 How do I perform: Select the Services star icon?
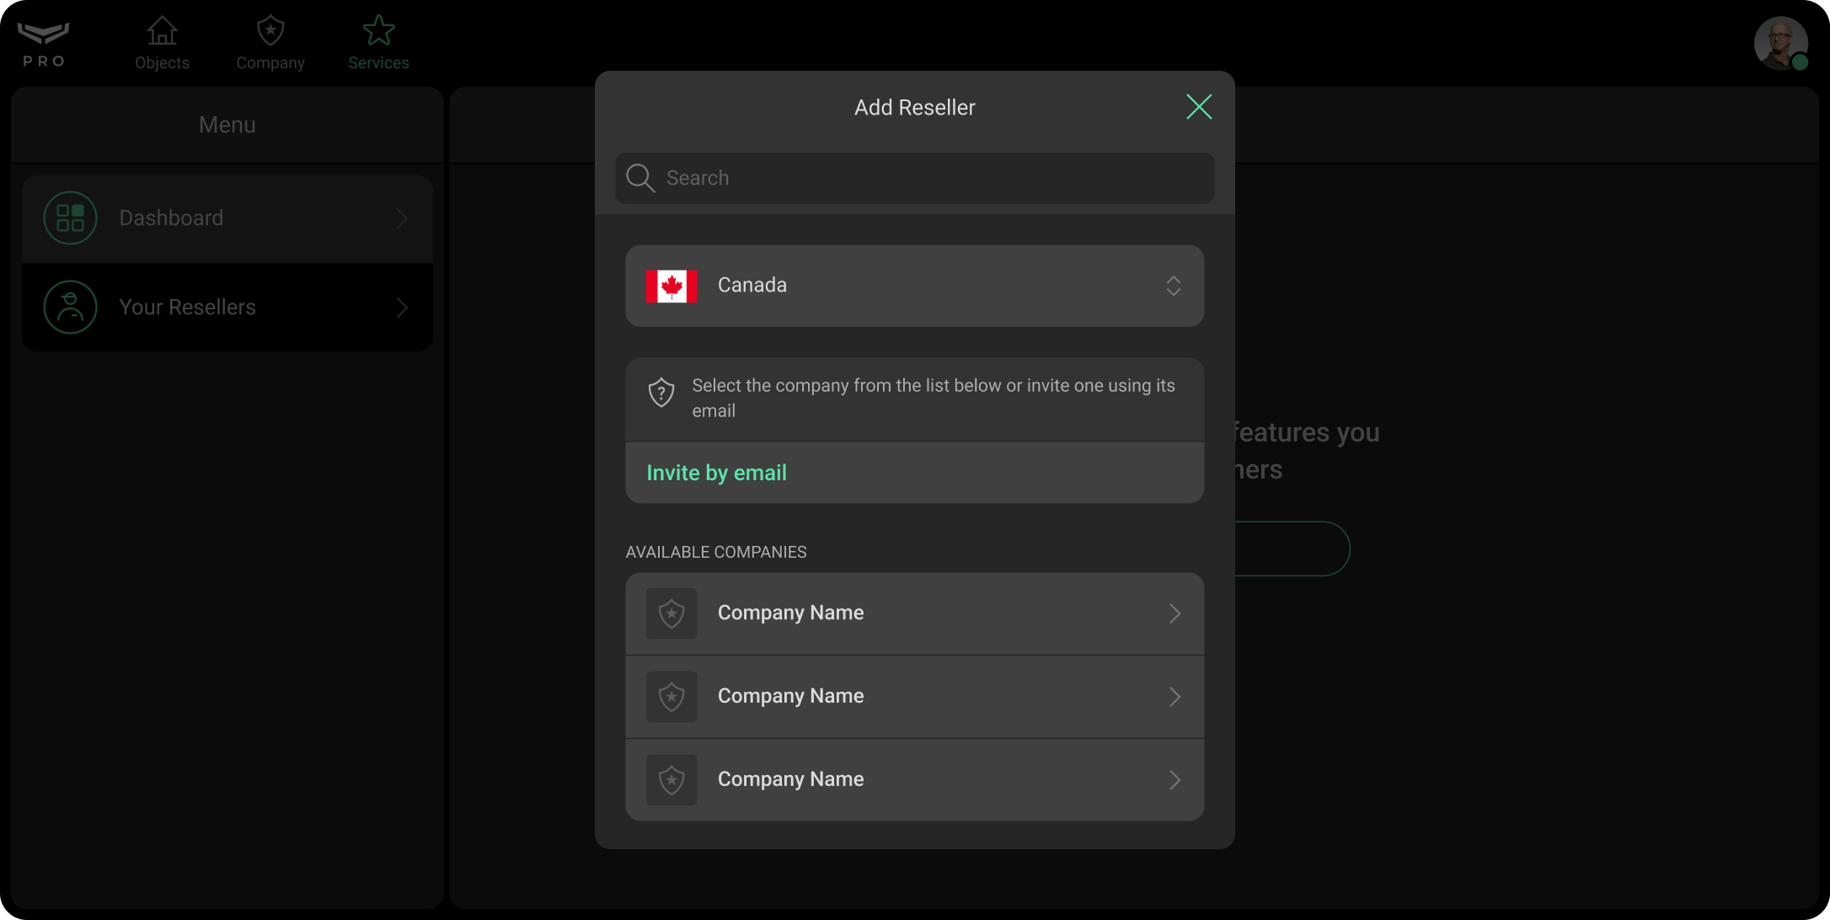pyautogui.click(x=378, y=30)
